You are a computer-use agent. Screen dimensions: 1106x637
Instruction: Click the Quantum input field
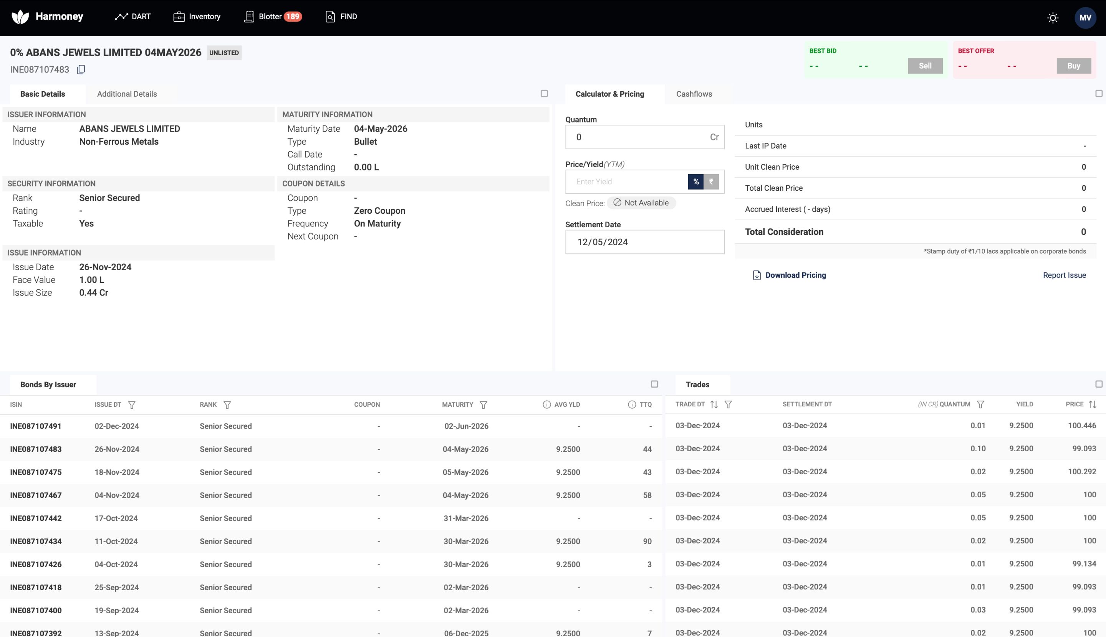pos(644,137)
